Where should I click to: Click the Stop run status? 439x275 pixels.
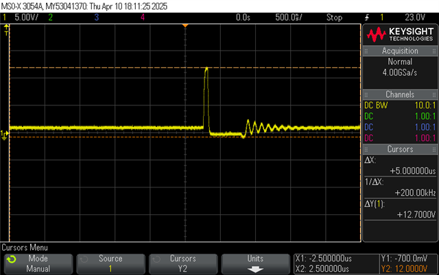334,17
